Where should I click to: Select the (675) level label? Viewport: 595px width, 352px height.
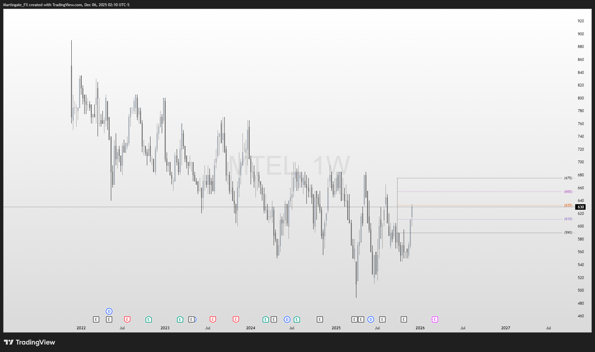tap(568, 178)
